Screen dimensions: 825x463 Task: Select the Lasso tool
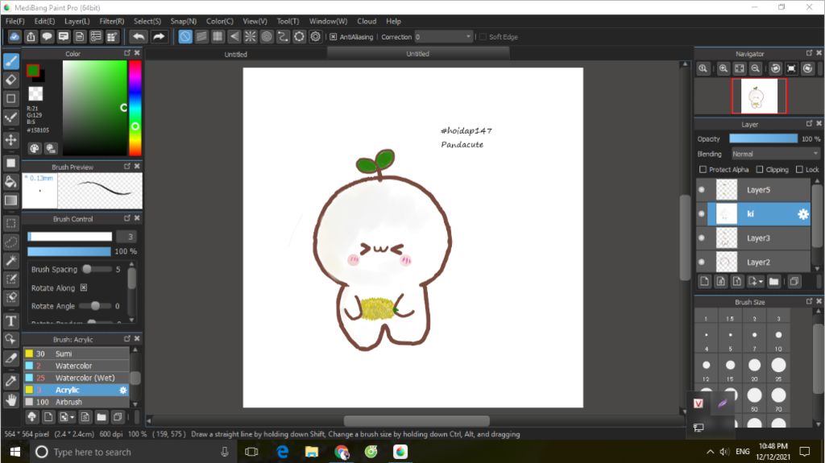(11, 242)
